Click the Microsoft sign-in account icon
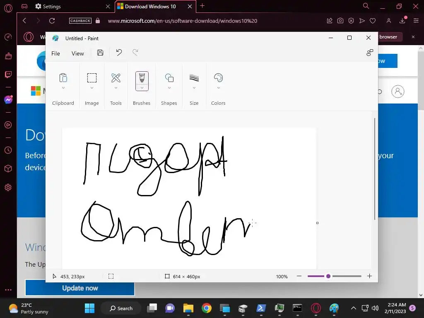 398,92
